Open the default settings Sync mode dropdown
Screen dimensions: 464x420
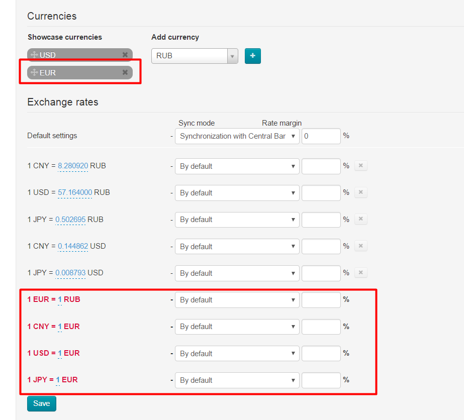(x=237, y=136)
